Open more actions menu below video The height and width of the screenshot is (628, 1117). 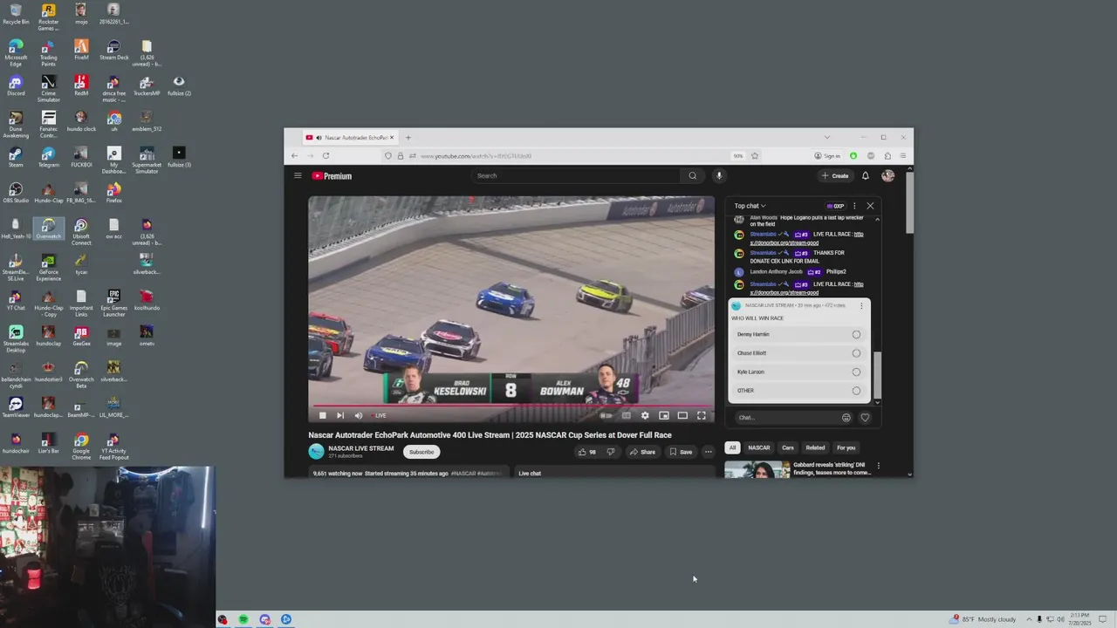coord(708,452)
